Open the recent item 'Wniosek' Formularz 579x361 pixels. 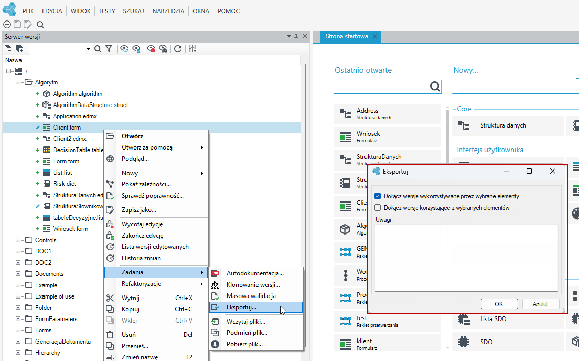tap(388, 137)
